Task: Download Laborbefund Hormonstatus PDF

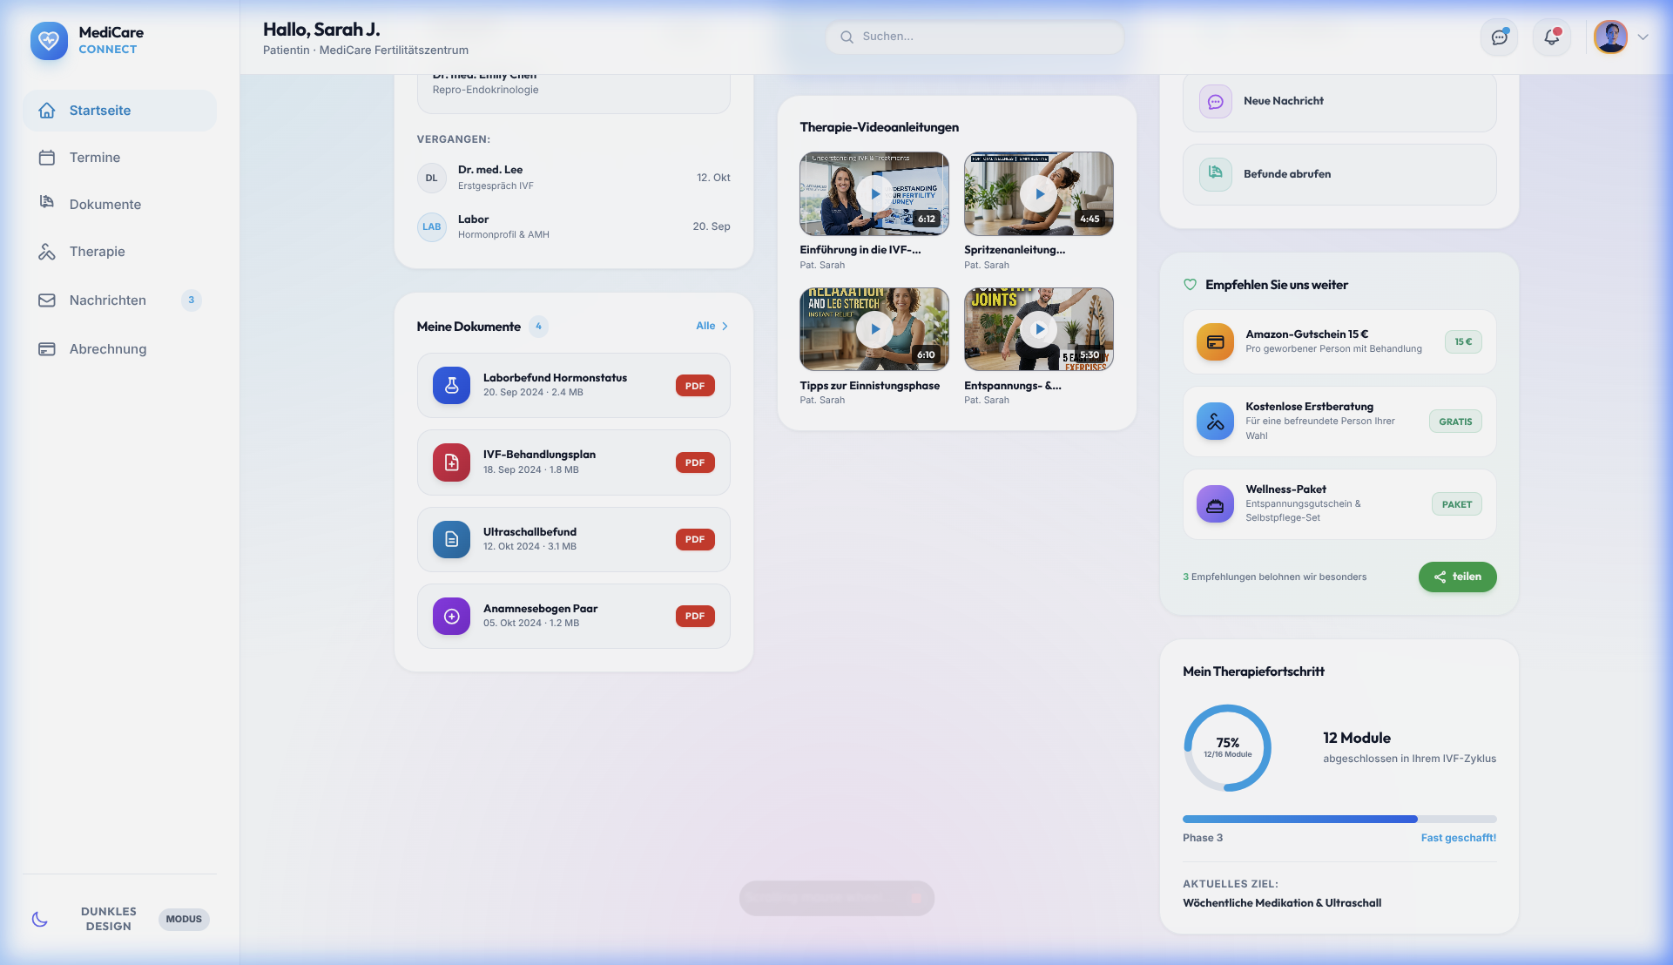Action: 695,386
